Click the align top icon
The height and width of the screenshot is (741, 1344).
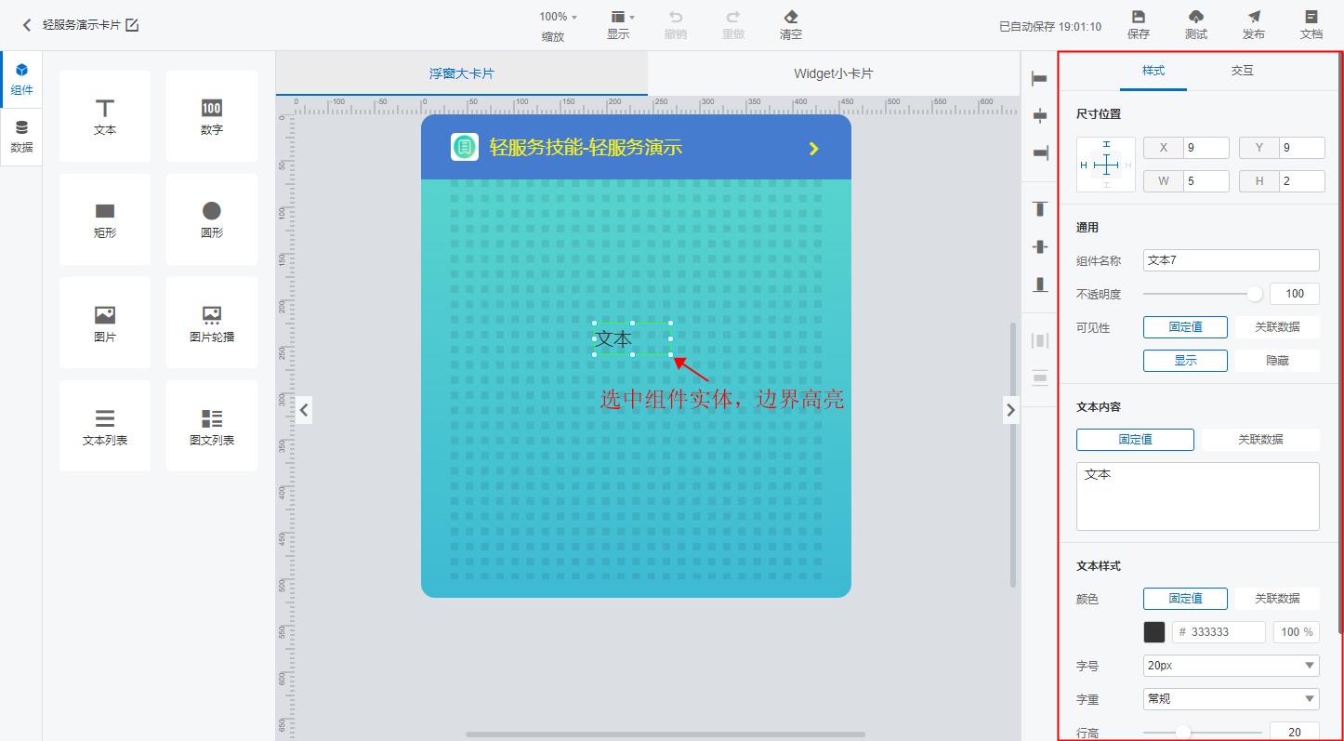pyautogui.click(x=1040, y=209)
